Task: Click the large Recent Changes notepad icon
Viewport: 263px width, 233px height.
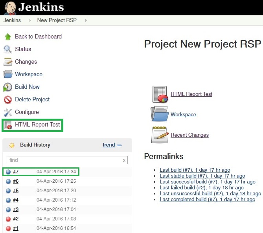Action: click(x=160, y=135)
